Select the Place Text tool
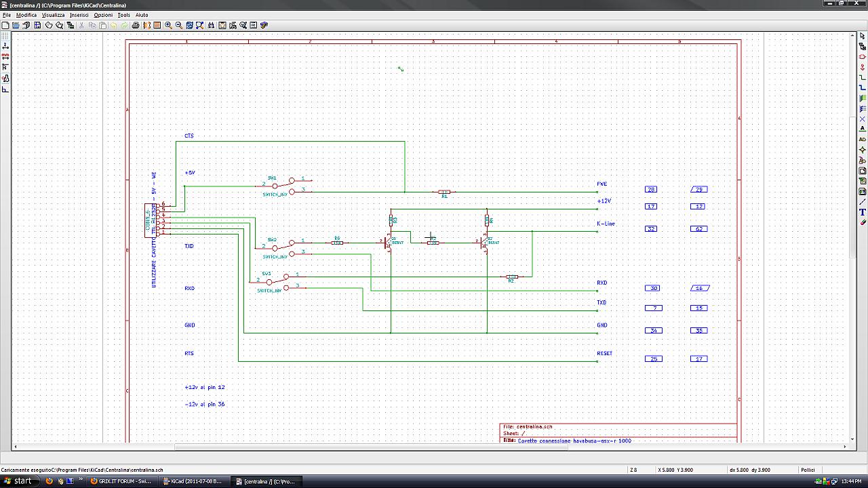Image resolution: width=868 pixels, height=488 pixels. coord(863,212)
